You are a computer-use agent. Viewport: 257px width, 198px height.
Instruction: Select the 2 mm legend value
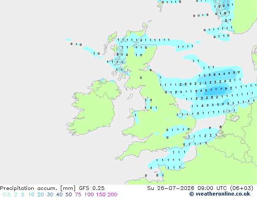15,195
